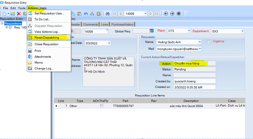The height and width of the screenshot is (139, 253).
Task: Click the Print printer menu icon
Action: click(x=30, y=51)
